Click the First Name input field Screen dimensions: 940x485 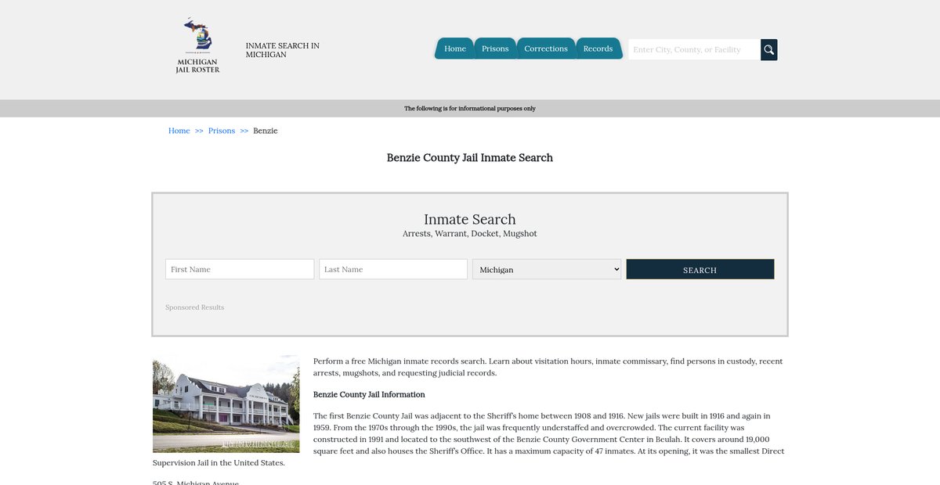pos(240,269)
